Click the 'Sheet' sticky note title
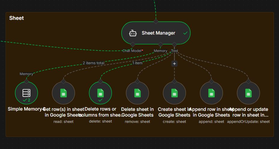 17,18
